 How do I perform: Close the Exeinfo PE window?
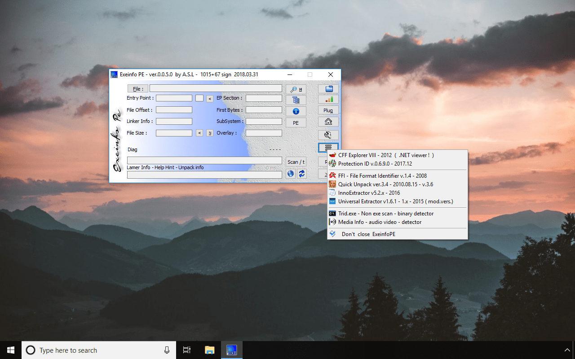click(331, 74)
